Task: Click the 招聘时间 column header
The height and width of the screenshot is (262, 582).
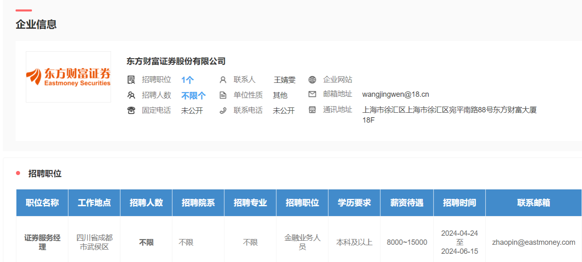Action: coord(459,203)
